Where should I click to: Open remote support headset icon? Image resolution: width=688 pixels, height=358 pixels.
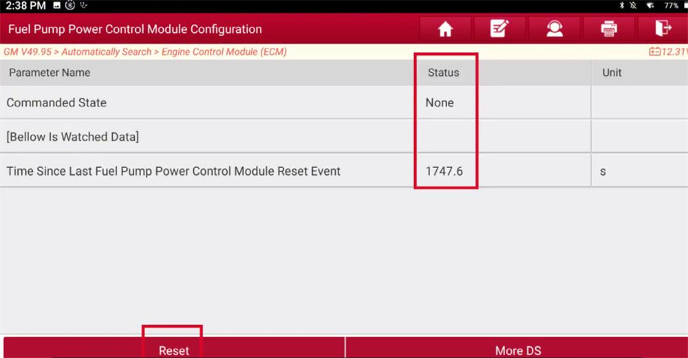click(x=554, y=29)
